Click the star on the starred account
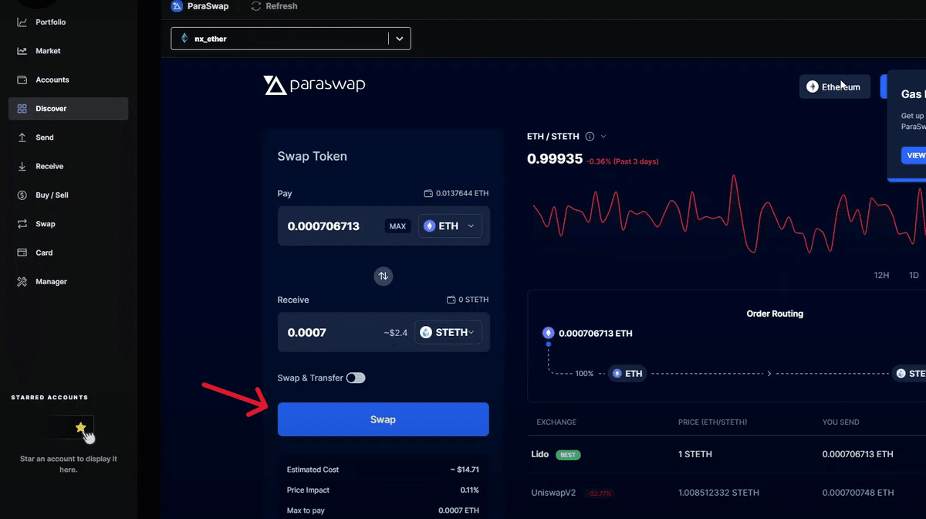926x519 pixels. click(81, 427)
